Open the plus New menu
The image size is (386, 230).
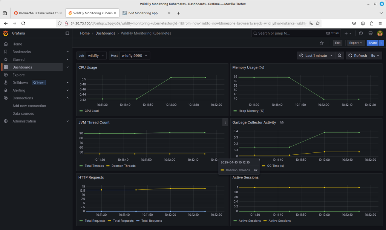[348, 33]
